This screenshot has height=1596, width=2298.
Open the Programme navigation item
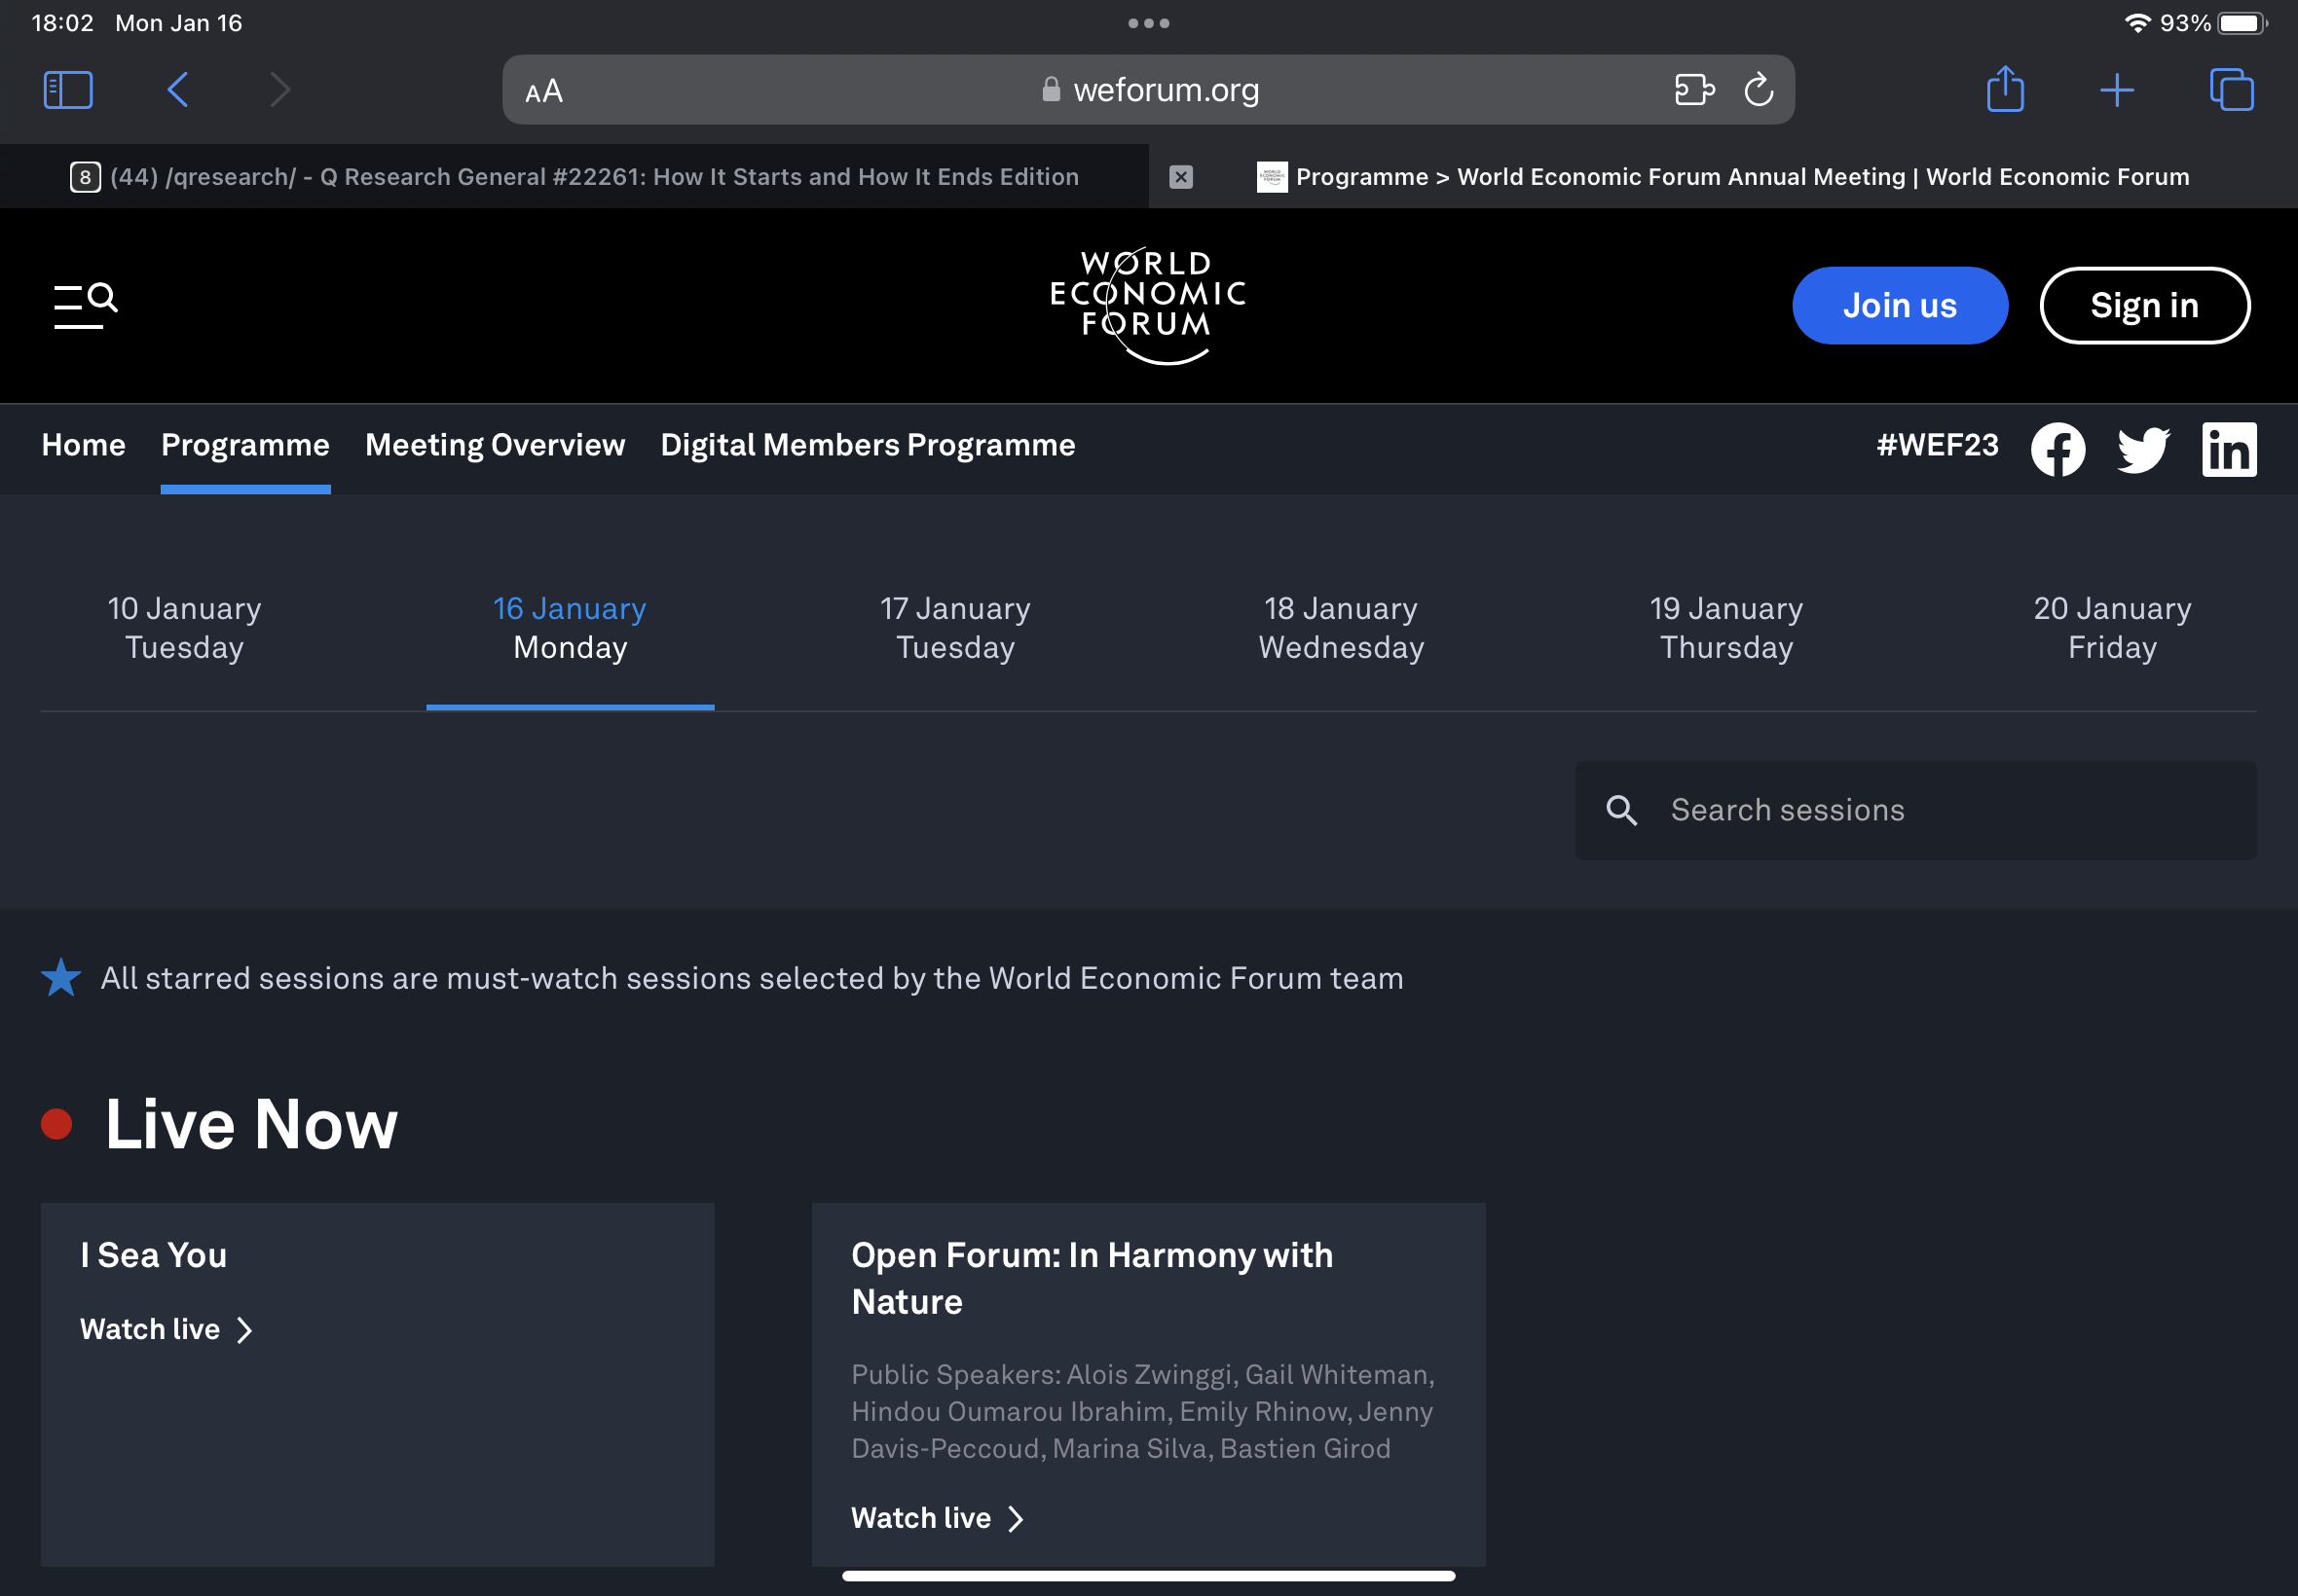[245, 445]
